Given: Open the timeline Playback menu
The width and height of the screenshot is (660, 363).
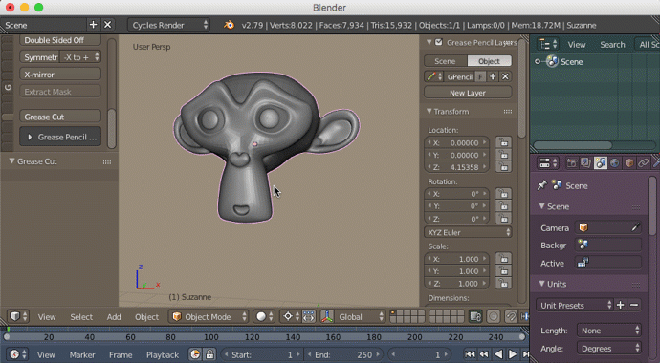Looking at the screenshot, I should pos(163,355).
